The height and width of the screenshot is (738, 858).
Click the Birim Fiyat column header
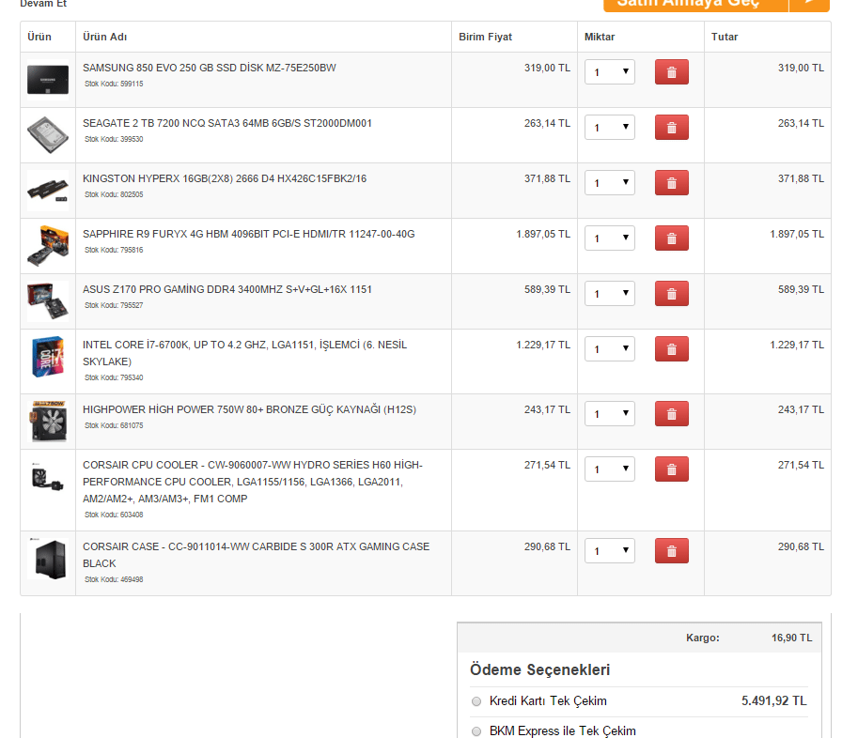click(x=485, y=37)
